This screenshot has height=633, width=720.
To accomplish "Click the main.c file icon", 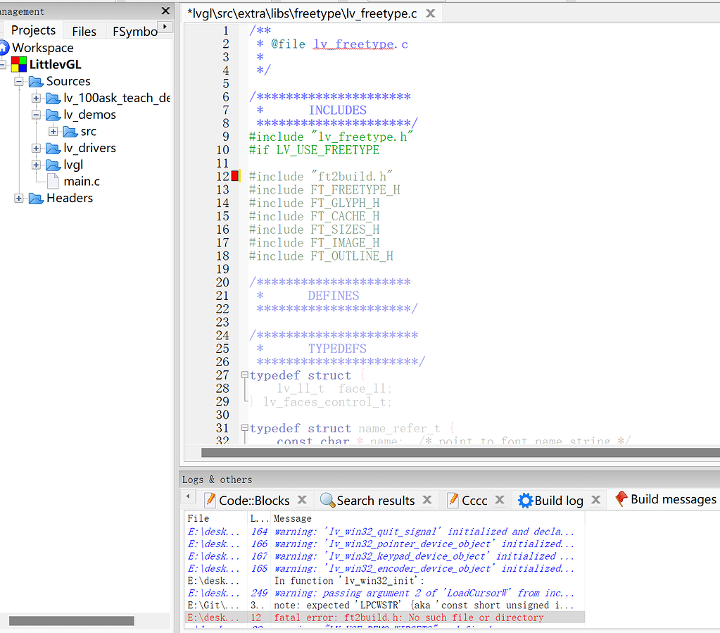I will coord(53,182).
